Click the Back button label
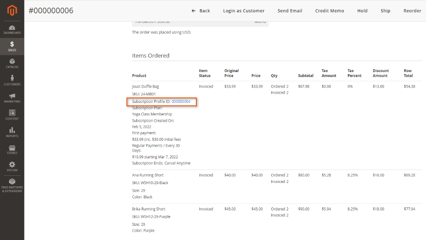The width and height of the screenshot is (426, 240). 205,10
